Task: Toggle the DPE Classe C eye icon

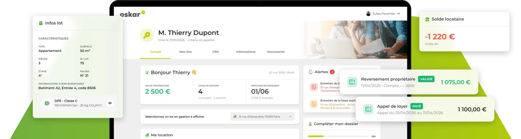Action: click(x=110, y=103)
